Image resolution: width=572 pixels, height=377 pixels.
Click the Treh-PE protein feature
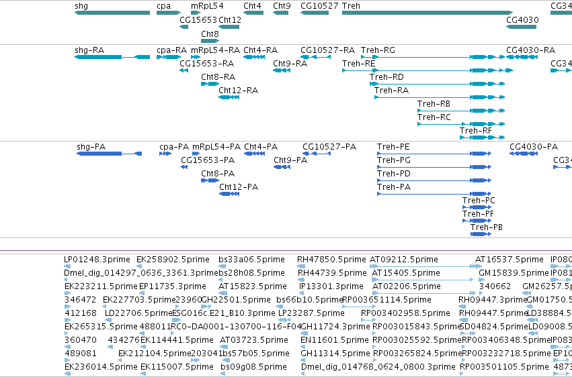(434, 154)
